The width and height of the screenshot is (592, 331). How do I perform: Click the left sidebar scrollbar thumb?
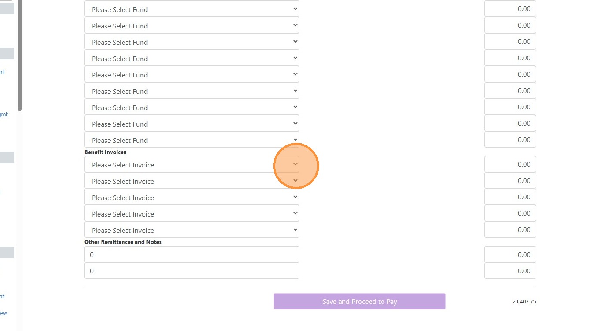(x=19, y=56)
